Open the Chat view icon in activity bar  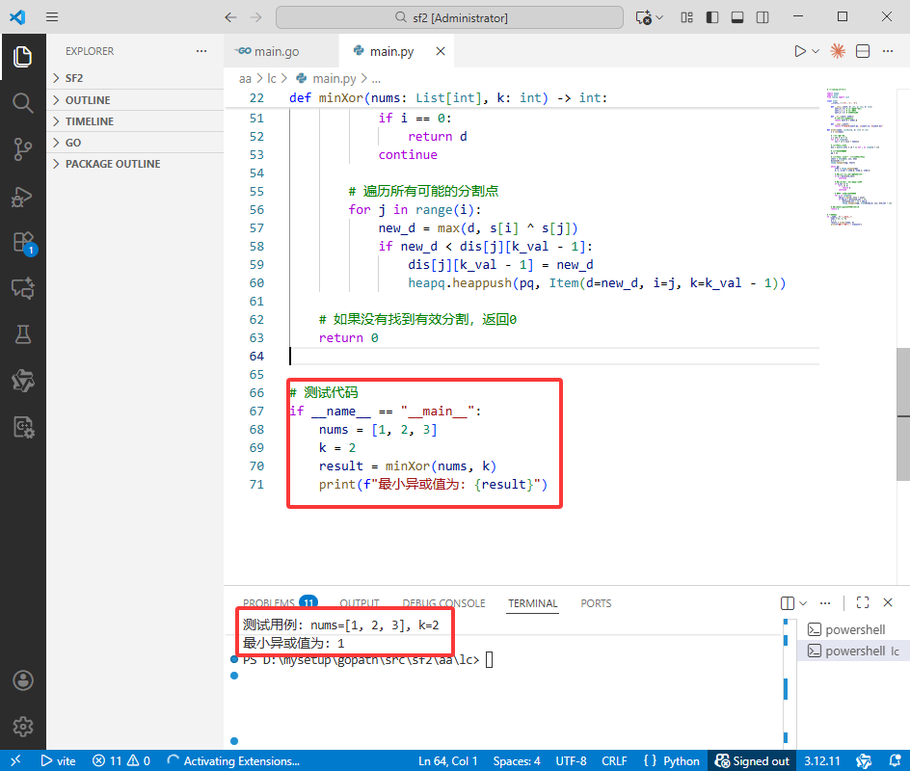point(22,288)
